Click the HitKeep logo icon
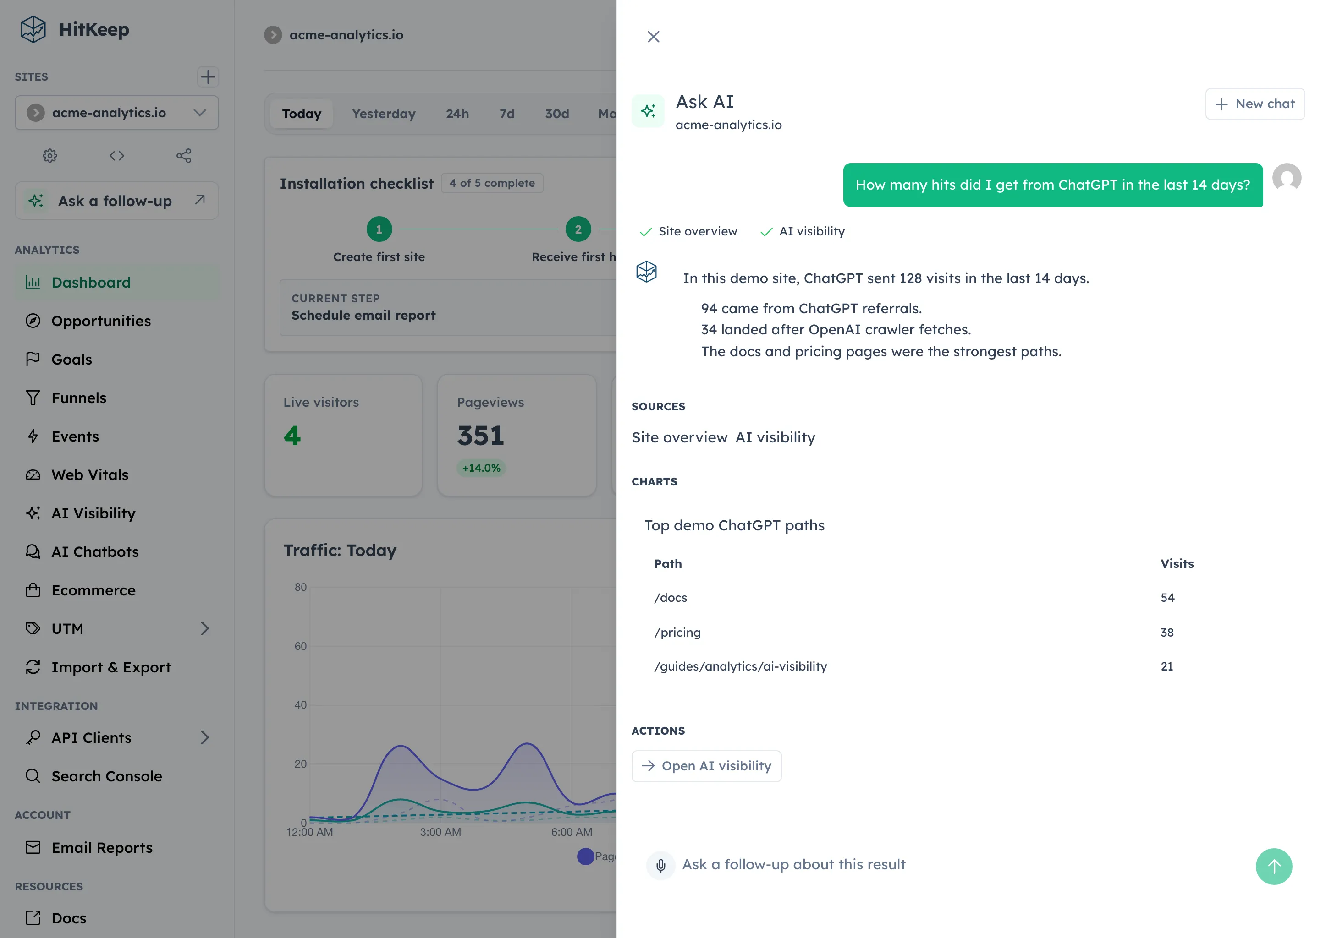The image size is (1320, 938). click(x=33, y=29)
